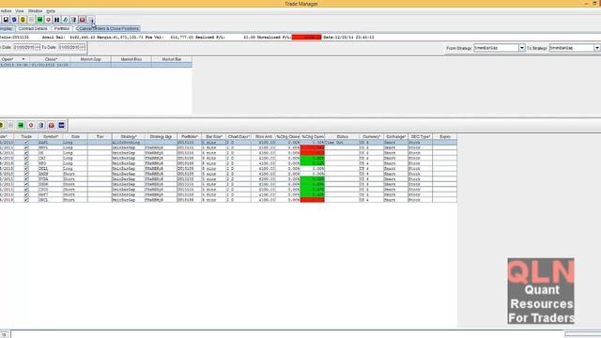Open the View menu
Image resolution: width=601 pixels, height=338 pixels.
point(20,11)
